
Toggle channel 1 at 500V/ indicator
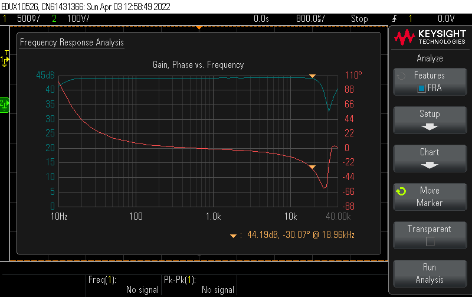[21, 19]
